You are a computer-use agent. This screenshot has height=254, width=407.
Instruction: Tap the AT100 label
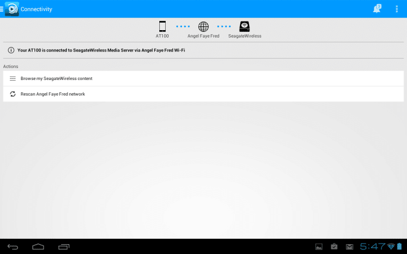point(162,36)
